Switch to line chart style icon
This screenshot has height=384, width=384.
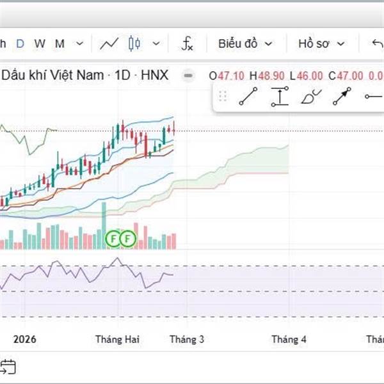109,44
